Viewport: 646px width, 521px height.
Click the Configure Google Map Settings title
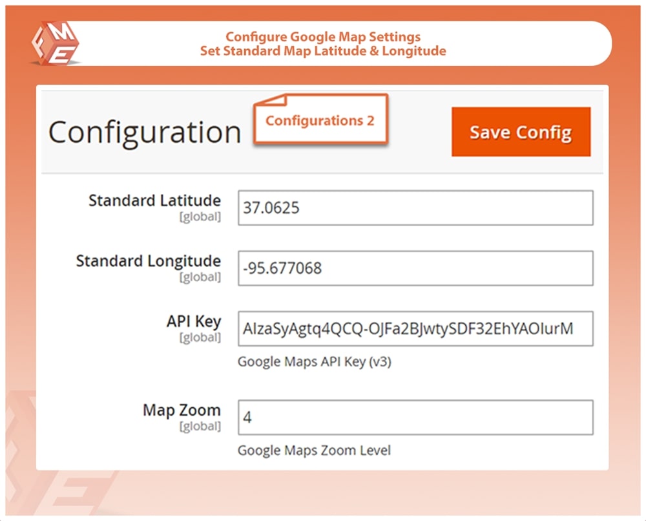323,37
